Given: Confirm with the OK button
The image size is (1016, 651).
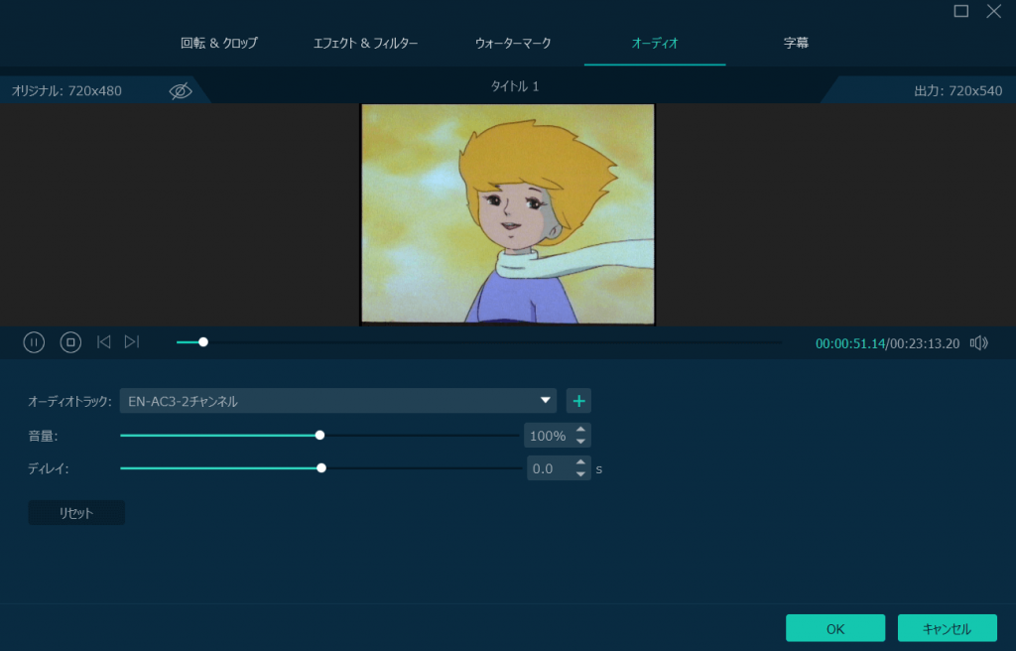Looking at the screenshot, I should pyautogui.click(x=835, y=628).
